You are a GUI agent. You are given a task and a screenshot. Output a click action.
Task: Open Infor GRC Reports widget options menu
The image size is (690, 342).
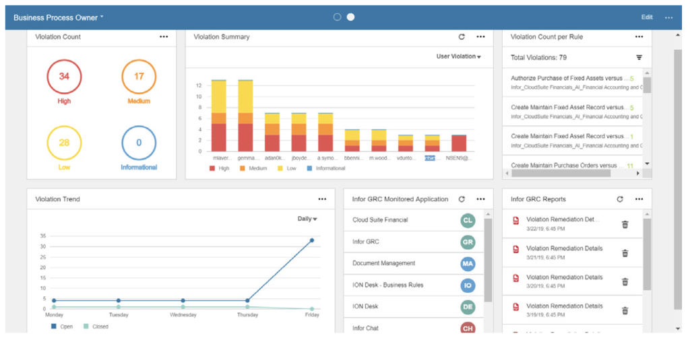tap(639, 199)
